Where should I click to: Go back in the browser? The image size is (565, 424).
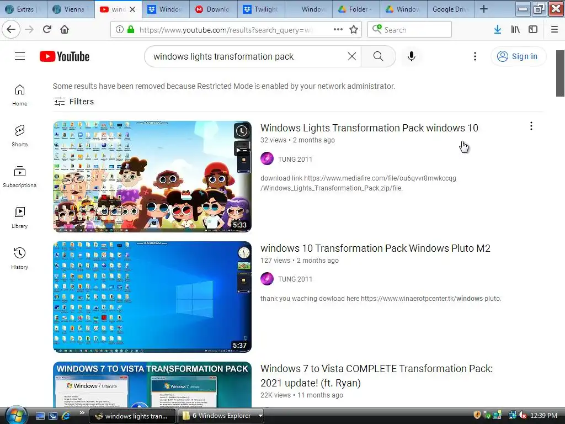pyautogui.click(x=11, y=30)
